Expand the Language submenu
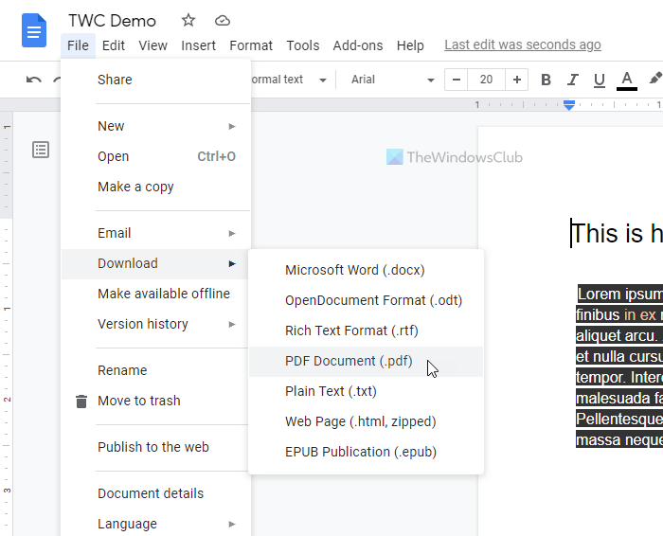The height and width of the screenshot is (536, 663). [156, 525]
